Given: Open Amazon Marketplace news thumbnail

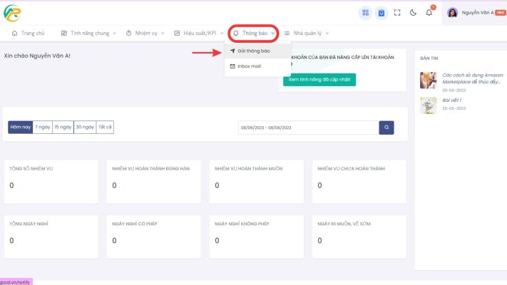Looking at the screenshot, I should point(428,80).
